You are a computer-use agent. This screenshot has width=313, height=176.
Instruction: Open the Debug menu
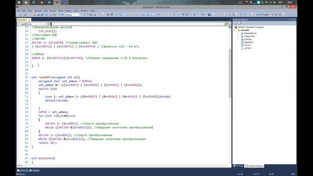(x=68, y=11)
